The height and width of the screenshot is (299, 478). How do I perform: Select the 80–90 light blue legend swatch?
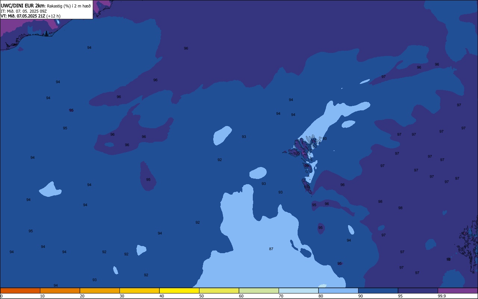(338, 290)
